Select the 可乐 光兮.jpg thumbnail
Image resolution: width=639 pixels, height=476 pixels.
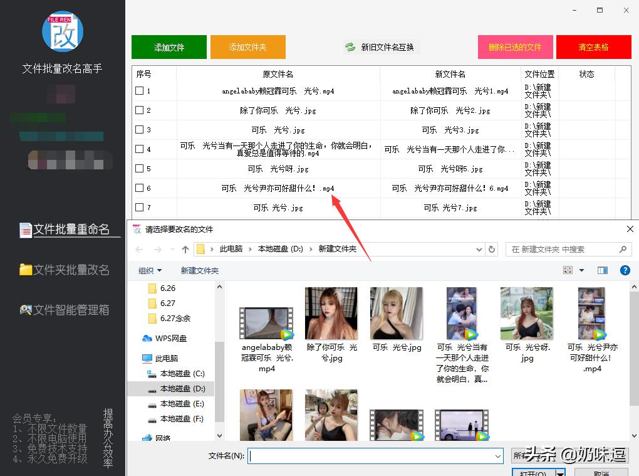click(x=396, y=312)
